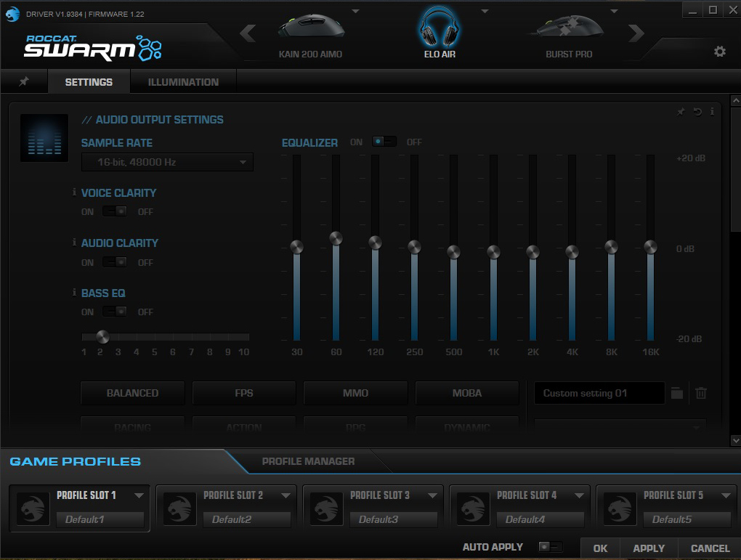Apply the MMO equalizer preset

355,393
